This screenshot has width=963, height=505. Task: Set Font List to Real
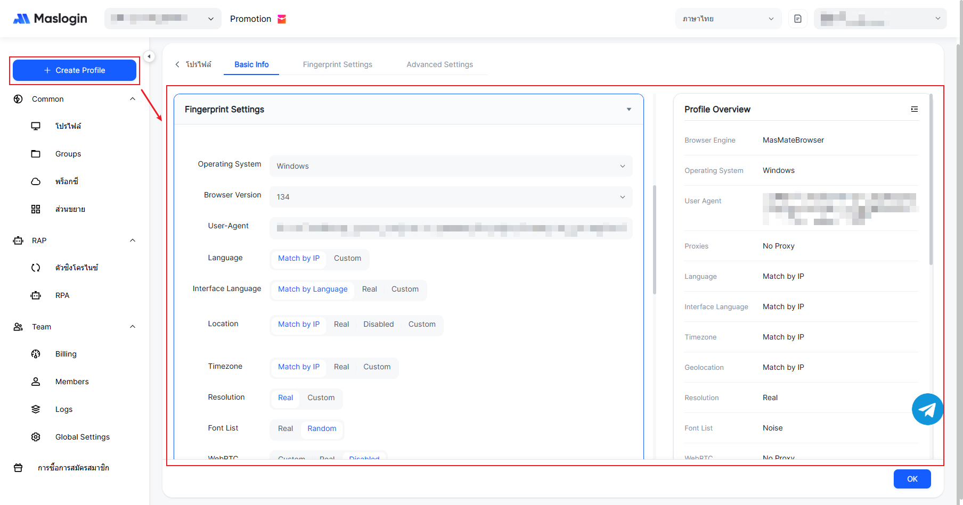coord(285,428)
